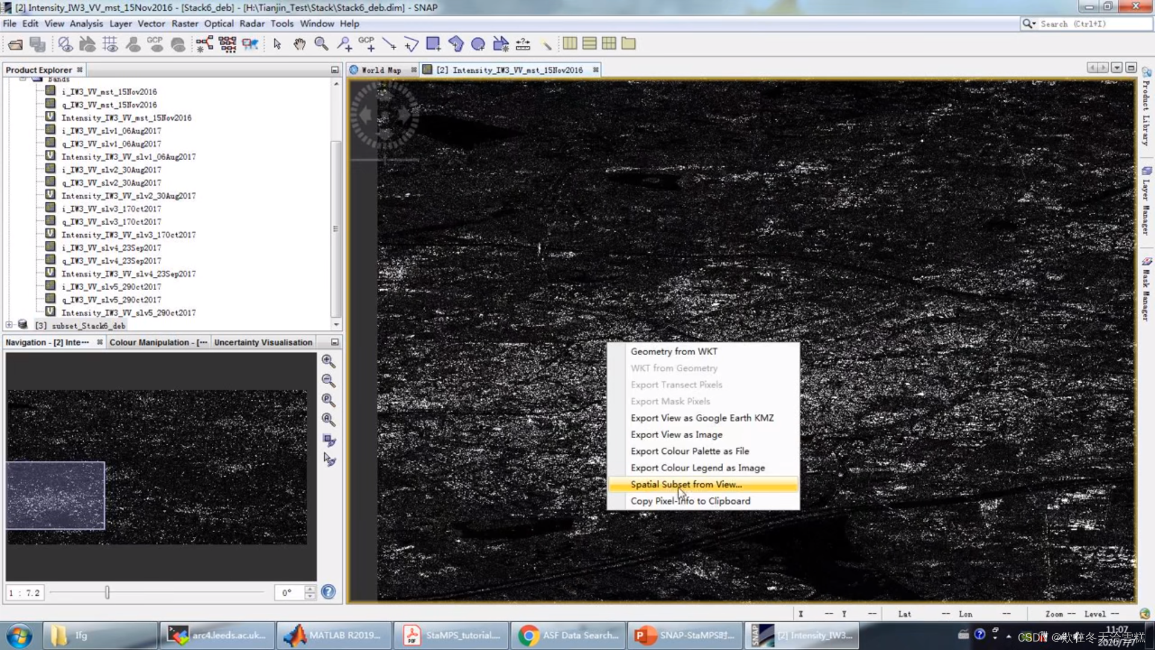Viewport: 1155px width, 650px height.
Task: Click the Zoom Out button in Navigation panel
Action: click(328, 380)
